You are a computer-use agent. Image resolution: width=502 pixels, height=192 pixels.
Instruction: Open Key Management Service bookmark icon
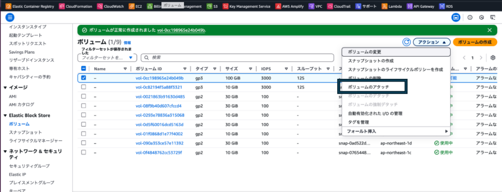pos(226,6)
